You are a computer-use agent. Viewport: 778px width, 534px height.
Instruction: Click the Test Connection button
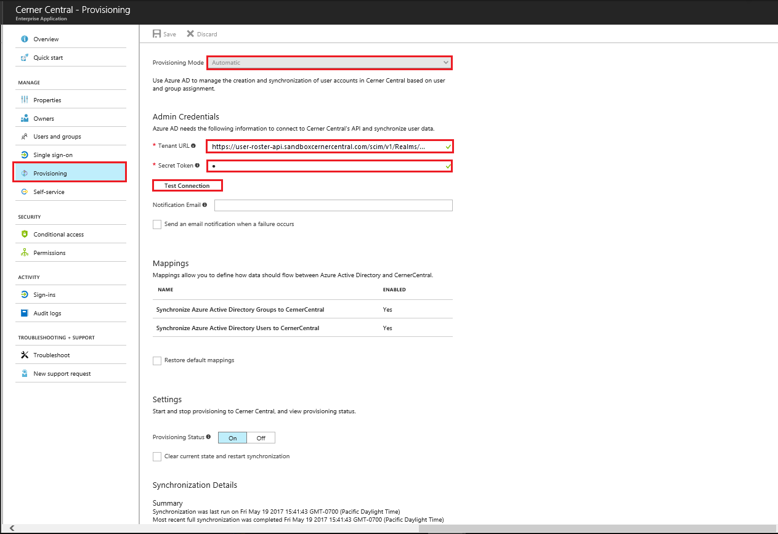[x=187, y=185]
